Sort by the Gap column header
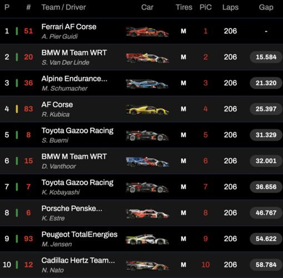283x278 pixels. click(266, 7)
